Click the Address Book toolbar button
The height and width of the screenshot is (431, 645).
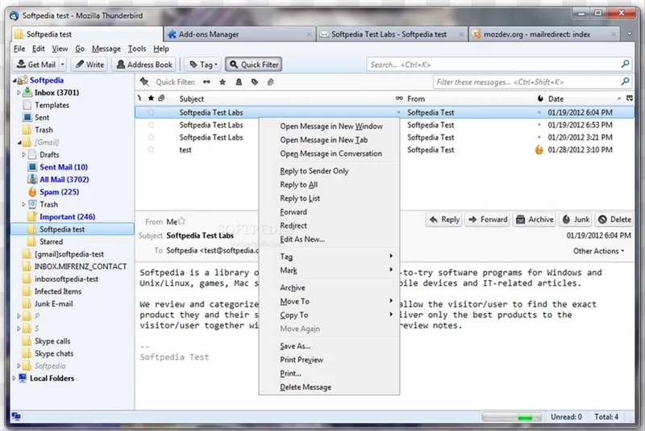144,65
